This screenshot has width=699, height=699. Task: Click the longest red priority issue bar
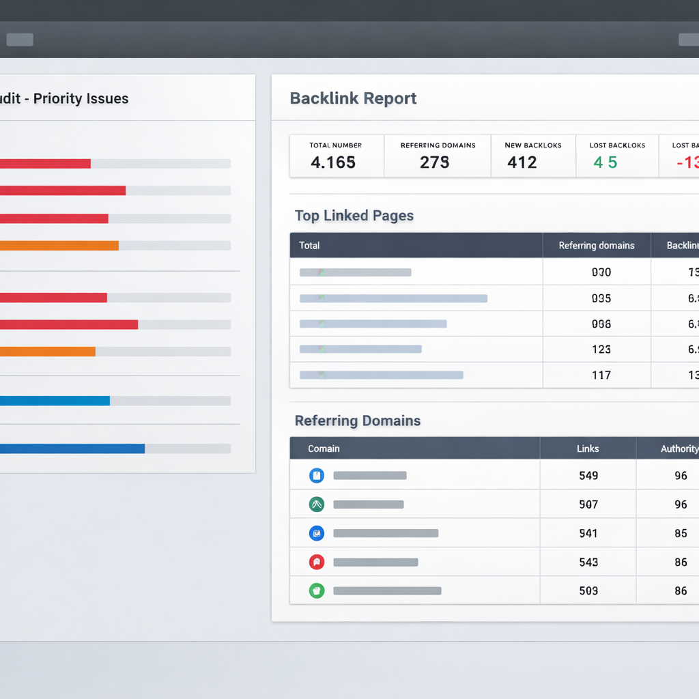tap(69, 324)
